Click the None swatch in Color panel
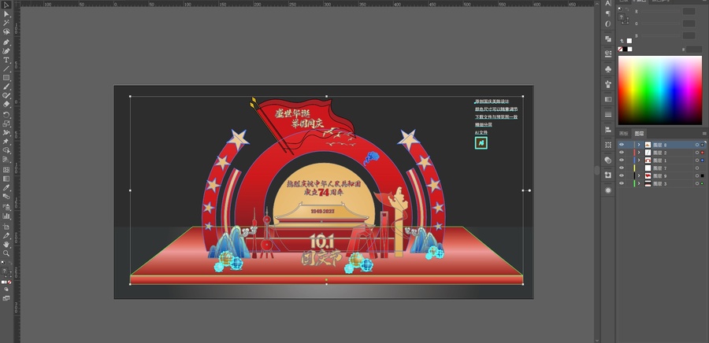The height and width of the screenshot is (343, 709). point(621,50)
